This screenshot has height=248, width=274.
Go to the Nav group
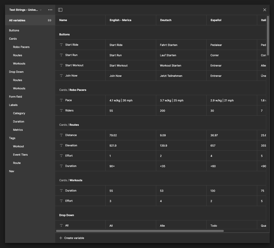(x=12, y=171)
